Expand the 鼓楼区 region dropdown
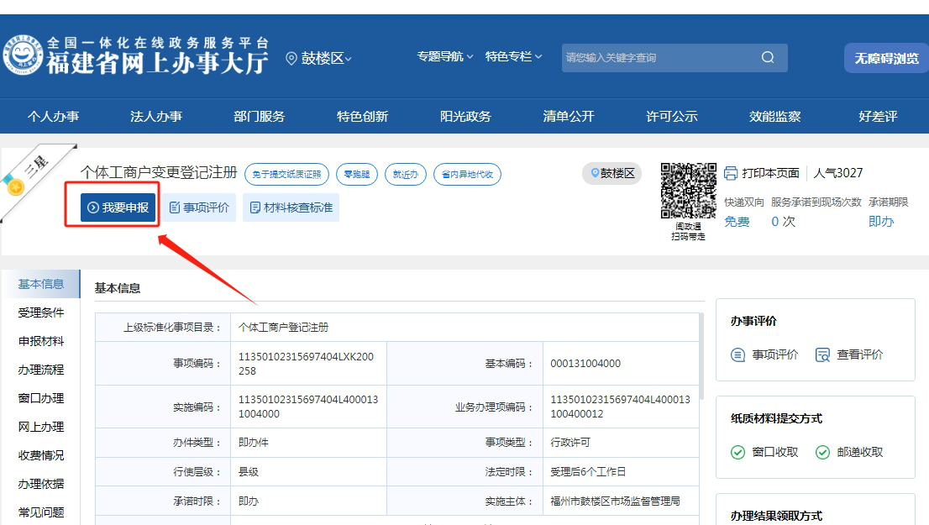The width and height of the screenshot is (929, 525). click(x=320, y=58)
